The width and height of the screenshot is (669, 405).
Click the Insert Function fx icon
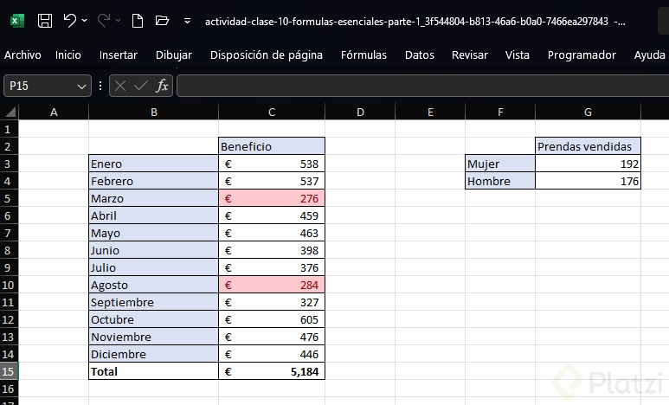[162, 86]
